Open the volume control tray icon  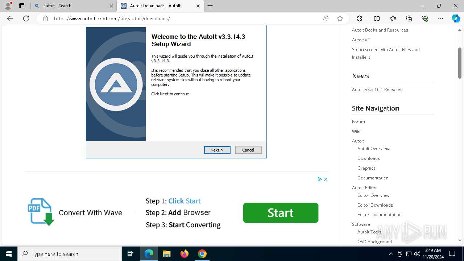pyautogui.click(x=417, y=254)
